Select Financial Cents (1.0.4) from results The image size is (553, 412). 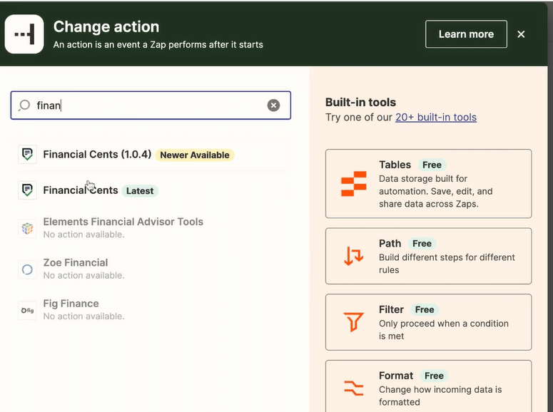tap(151, 155)
